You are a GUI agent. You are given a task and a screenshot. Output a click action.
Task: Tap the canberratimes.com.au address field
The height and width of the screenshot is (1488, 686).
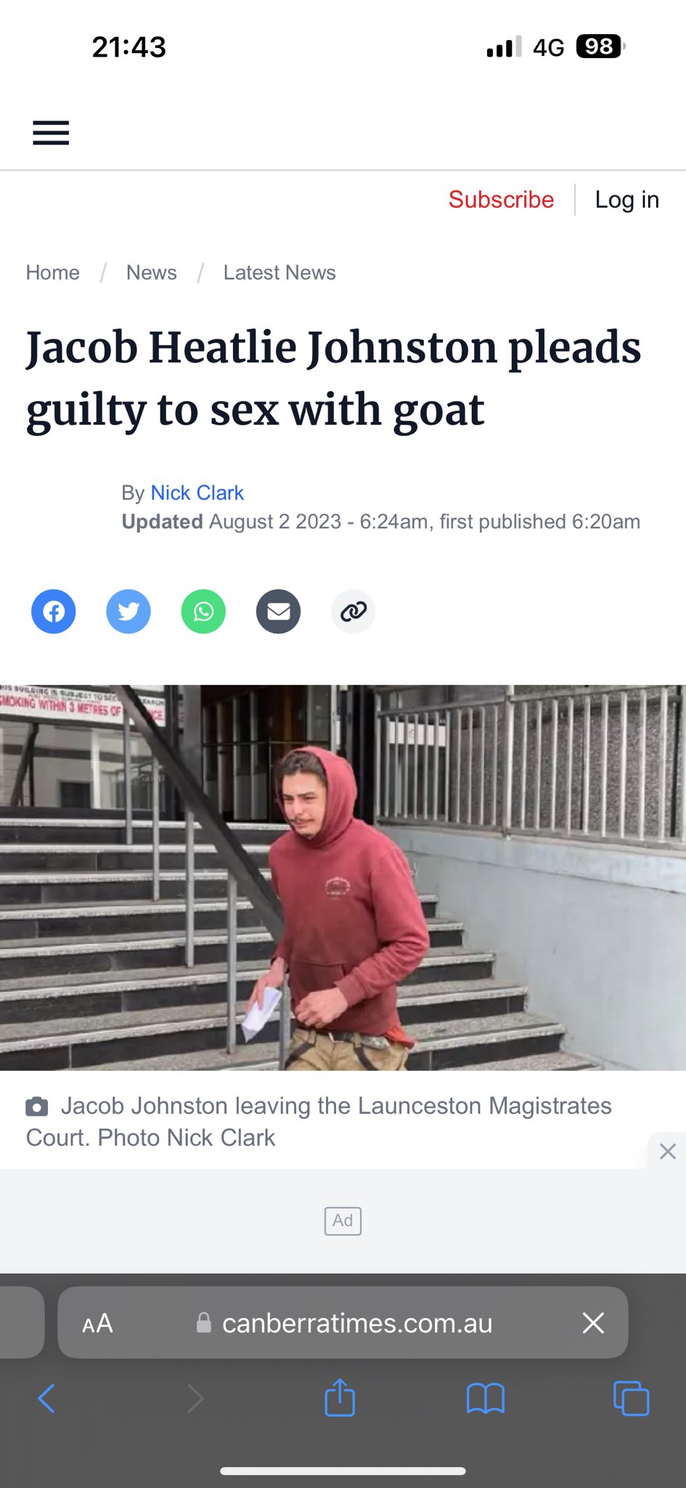(x=343, y=1322)
